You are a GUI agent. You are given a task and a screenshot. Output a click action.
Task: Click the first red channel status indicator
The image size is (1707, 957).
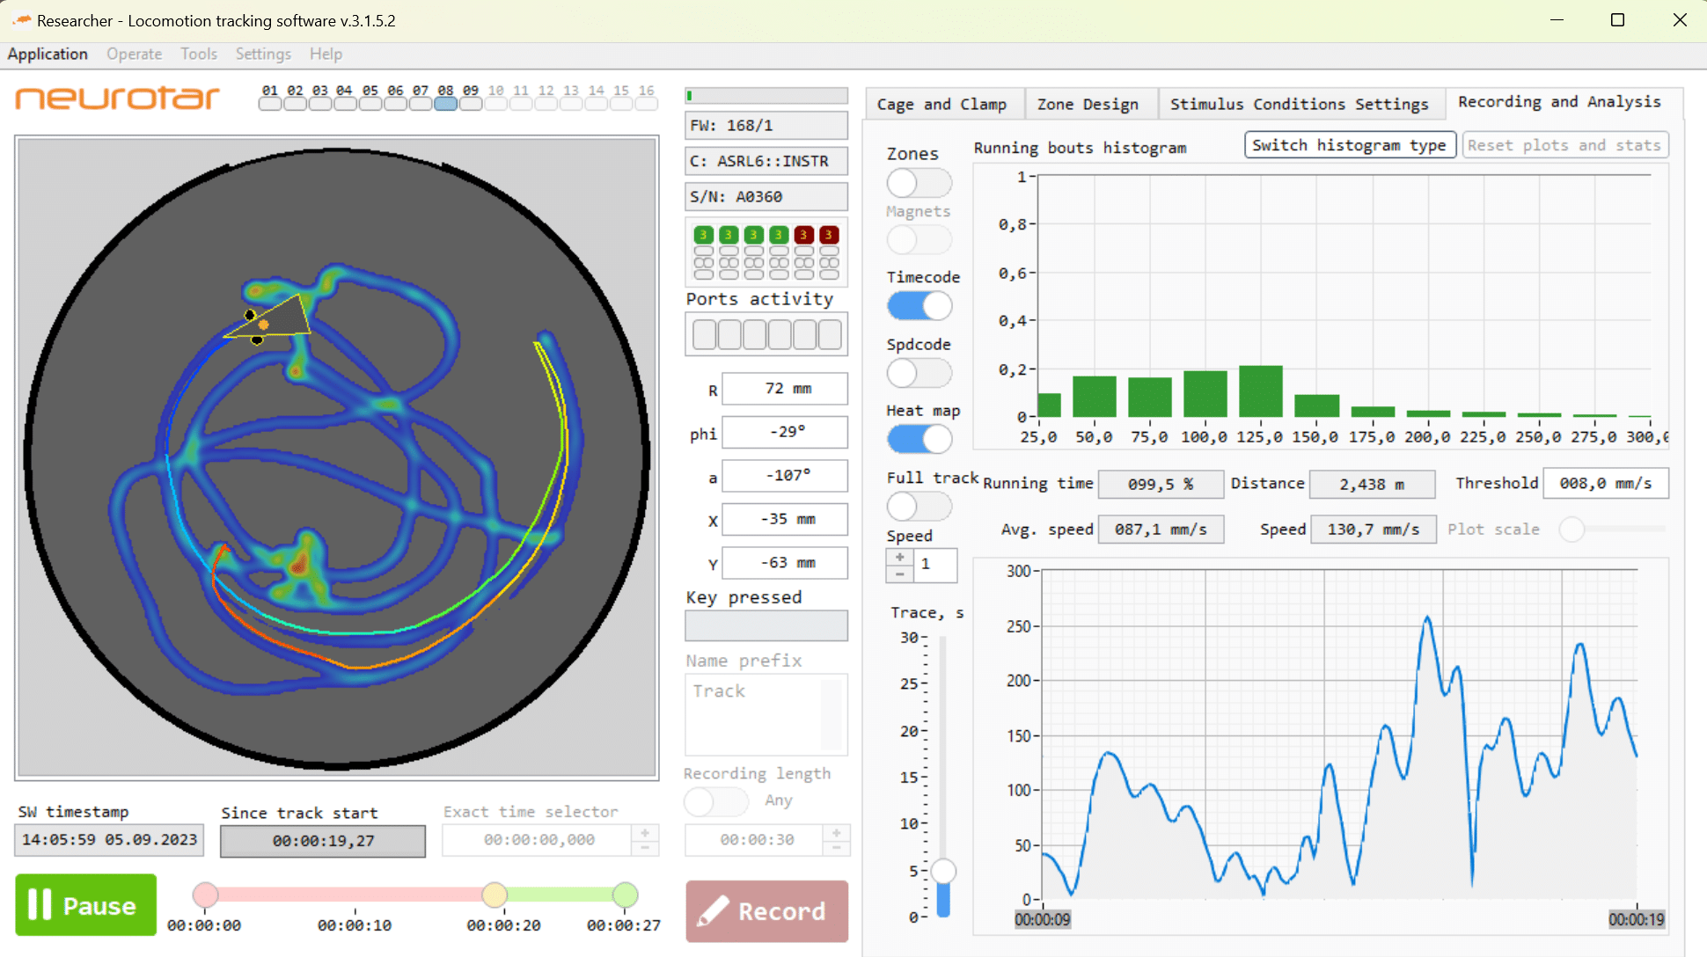(x=802, y=235)
